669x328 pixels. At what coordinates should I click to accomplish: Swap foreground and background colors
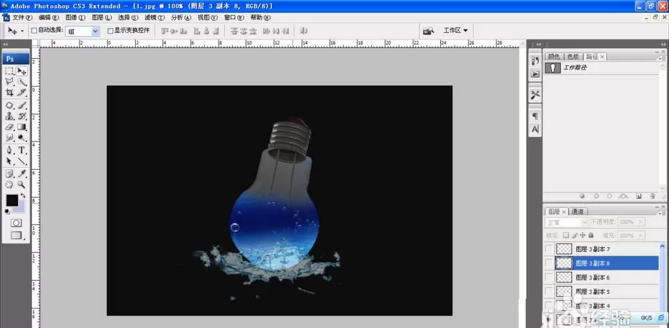pyautogui.click(x=23, y=196)
